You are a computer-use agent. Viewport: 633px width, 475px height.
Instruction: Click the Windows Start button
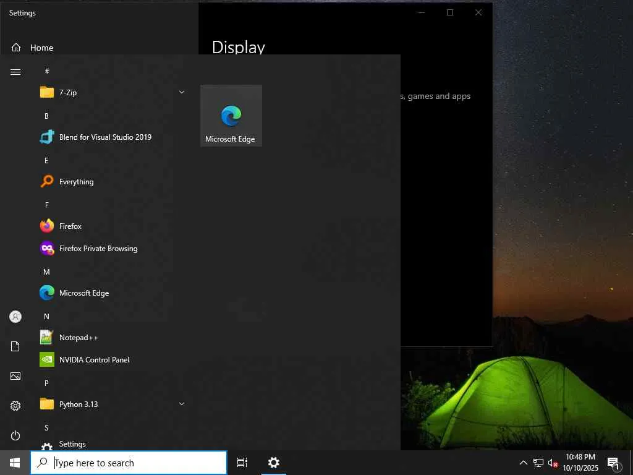[x=15, y=463]
